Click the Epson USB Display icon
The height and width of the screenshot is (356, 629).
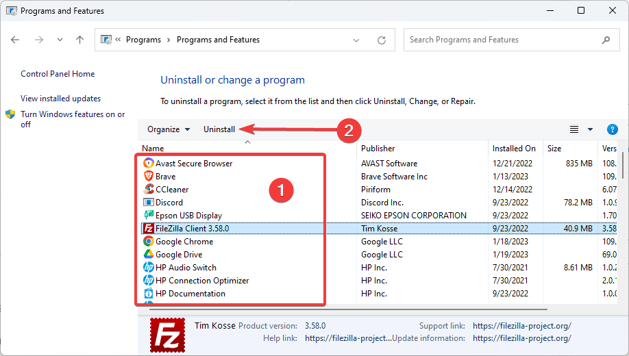(x=149, y=215)
